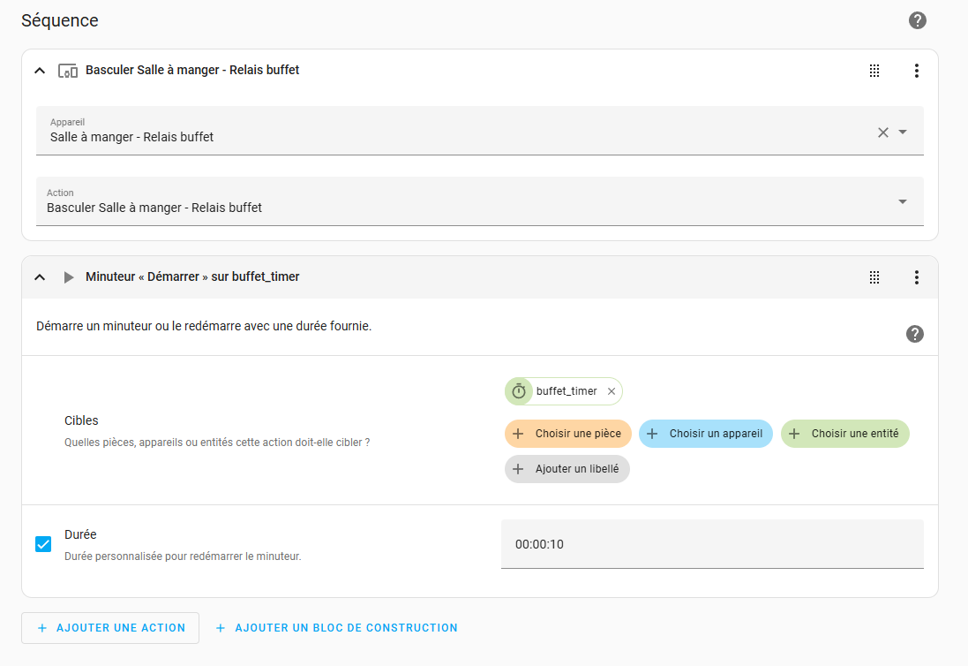Uncheck the Durée checkbox
The height and width of the screenshot is (666, 968).
tap(43, 544)
